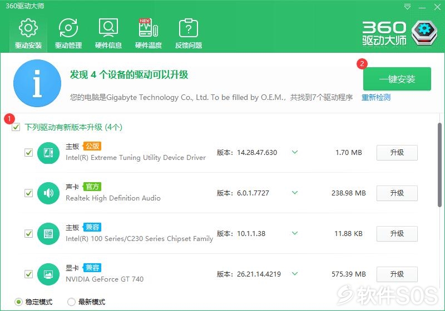Click the Intel(R) Extreme Tuning Utility Device Driver name
Screen dimensions: 445x311
(136, 158)
